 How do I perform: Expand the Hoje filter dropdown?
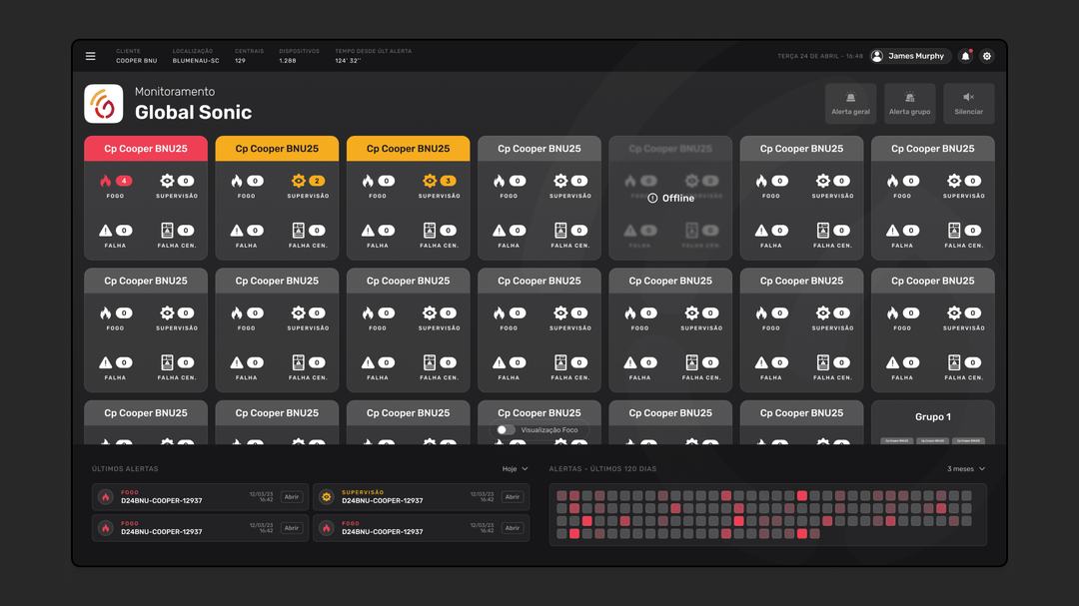point(515,469)
